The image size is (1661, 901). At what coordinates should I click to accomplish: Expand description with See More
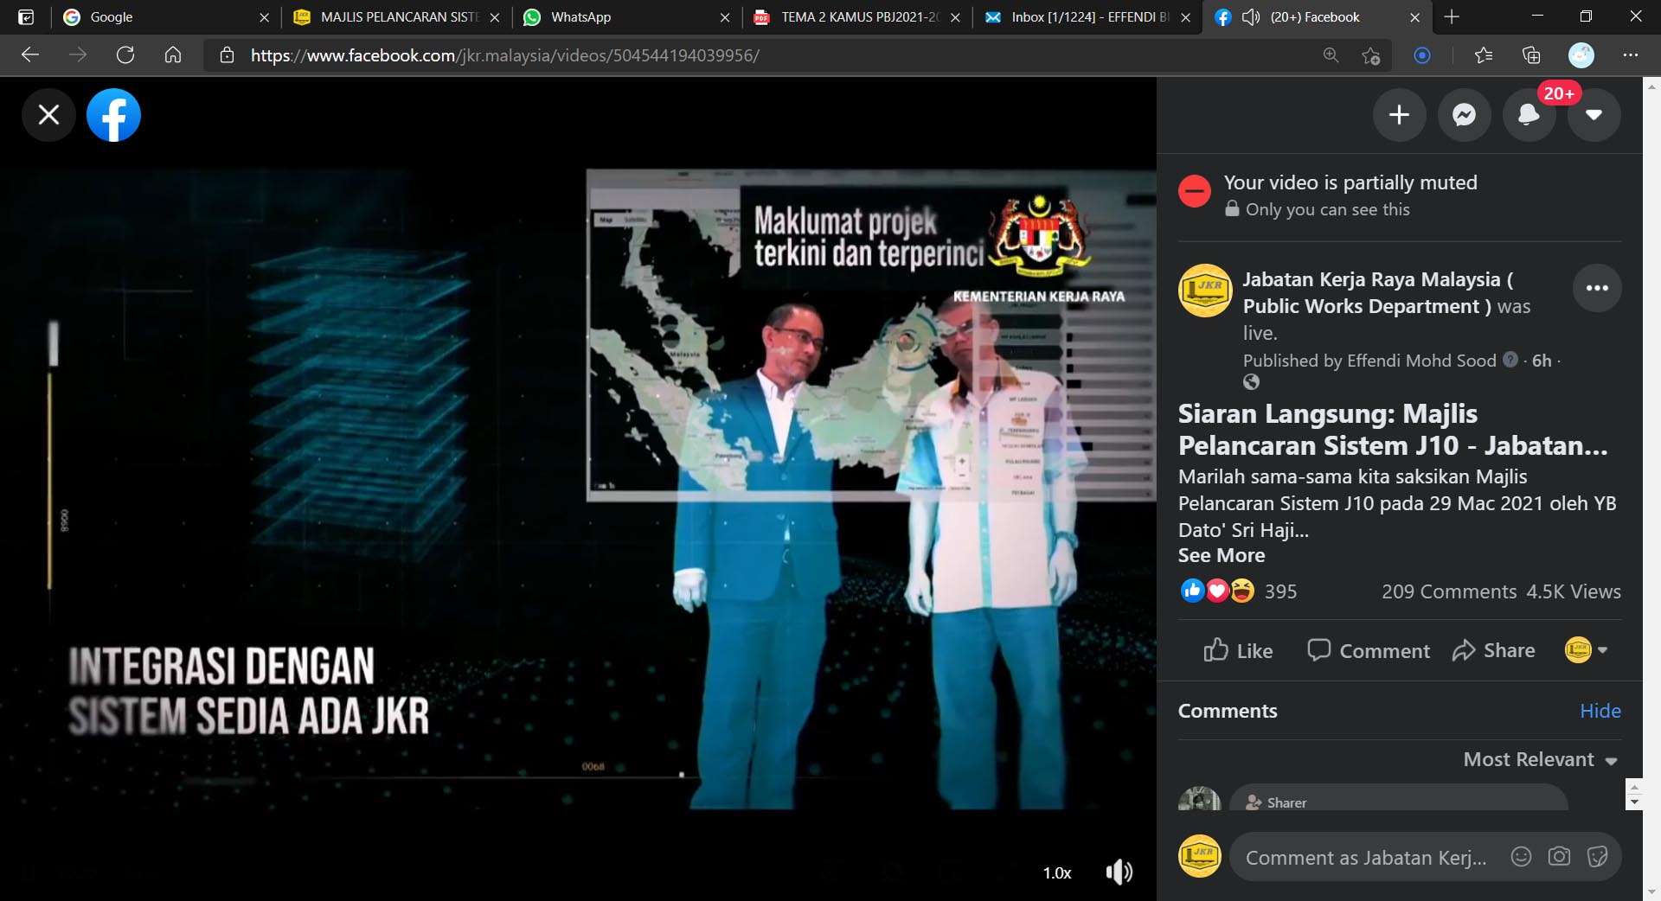1221,555
